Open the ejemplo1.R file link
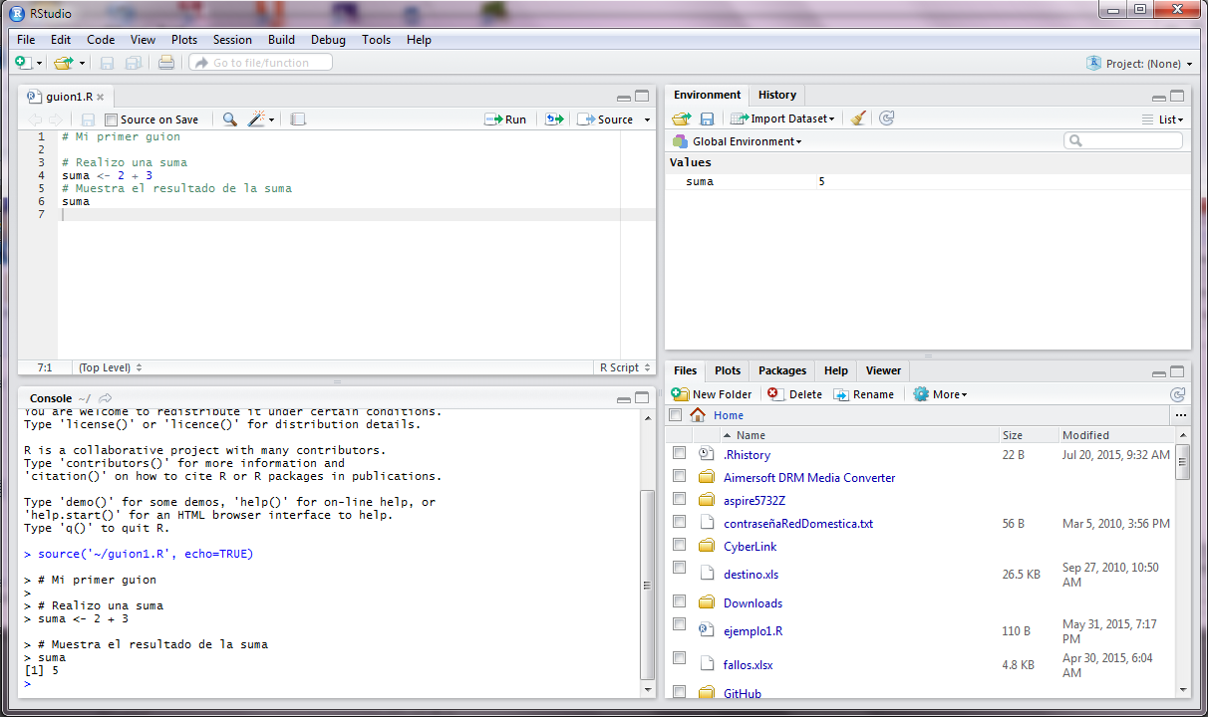This screenshot has height=717, width=1208. click(x=753, y=631)
